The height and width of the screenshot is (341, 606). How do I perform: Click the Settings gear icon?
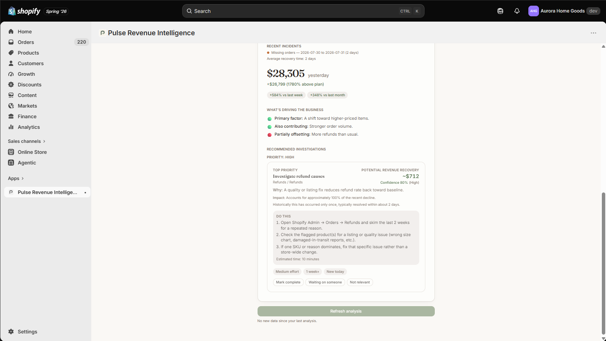point(11,332)
